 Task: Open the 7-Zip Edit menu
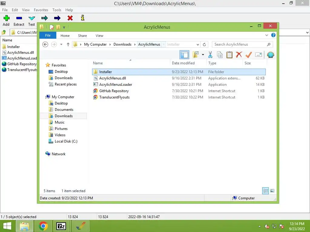tap(15, 10)
